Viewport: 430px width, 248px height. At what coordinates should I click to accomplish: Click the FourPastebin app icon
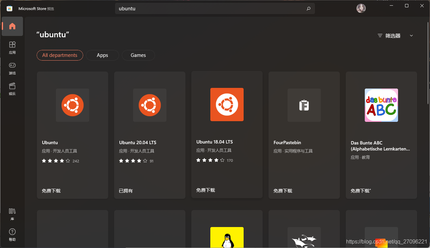304,105
